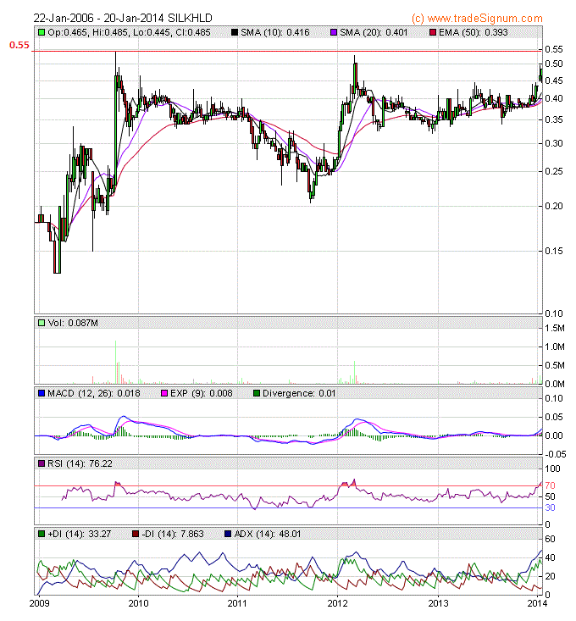Click the EMA (50): 0.393 label
The height and width of the screenshot is (621, 576).
click(473, 32)
